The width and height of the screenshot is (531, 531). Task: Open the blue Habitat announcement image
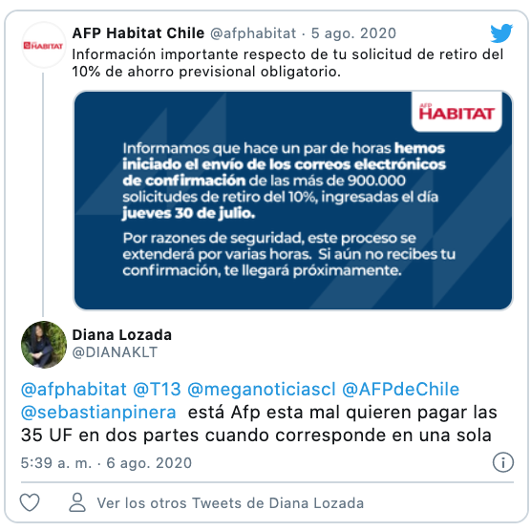coord(293,201)
